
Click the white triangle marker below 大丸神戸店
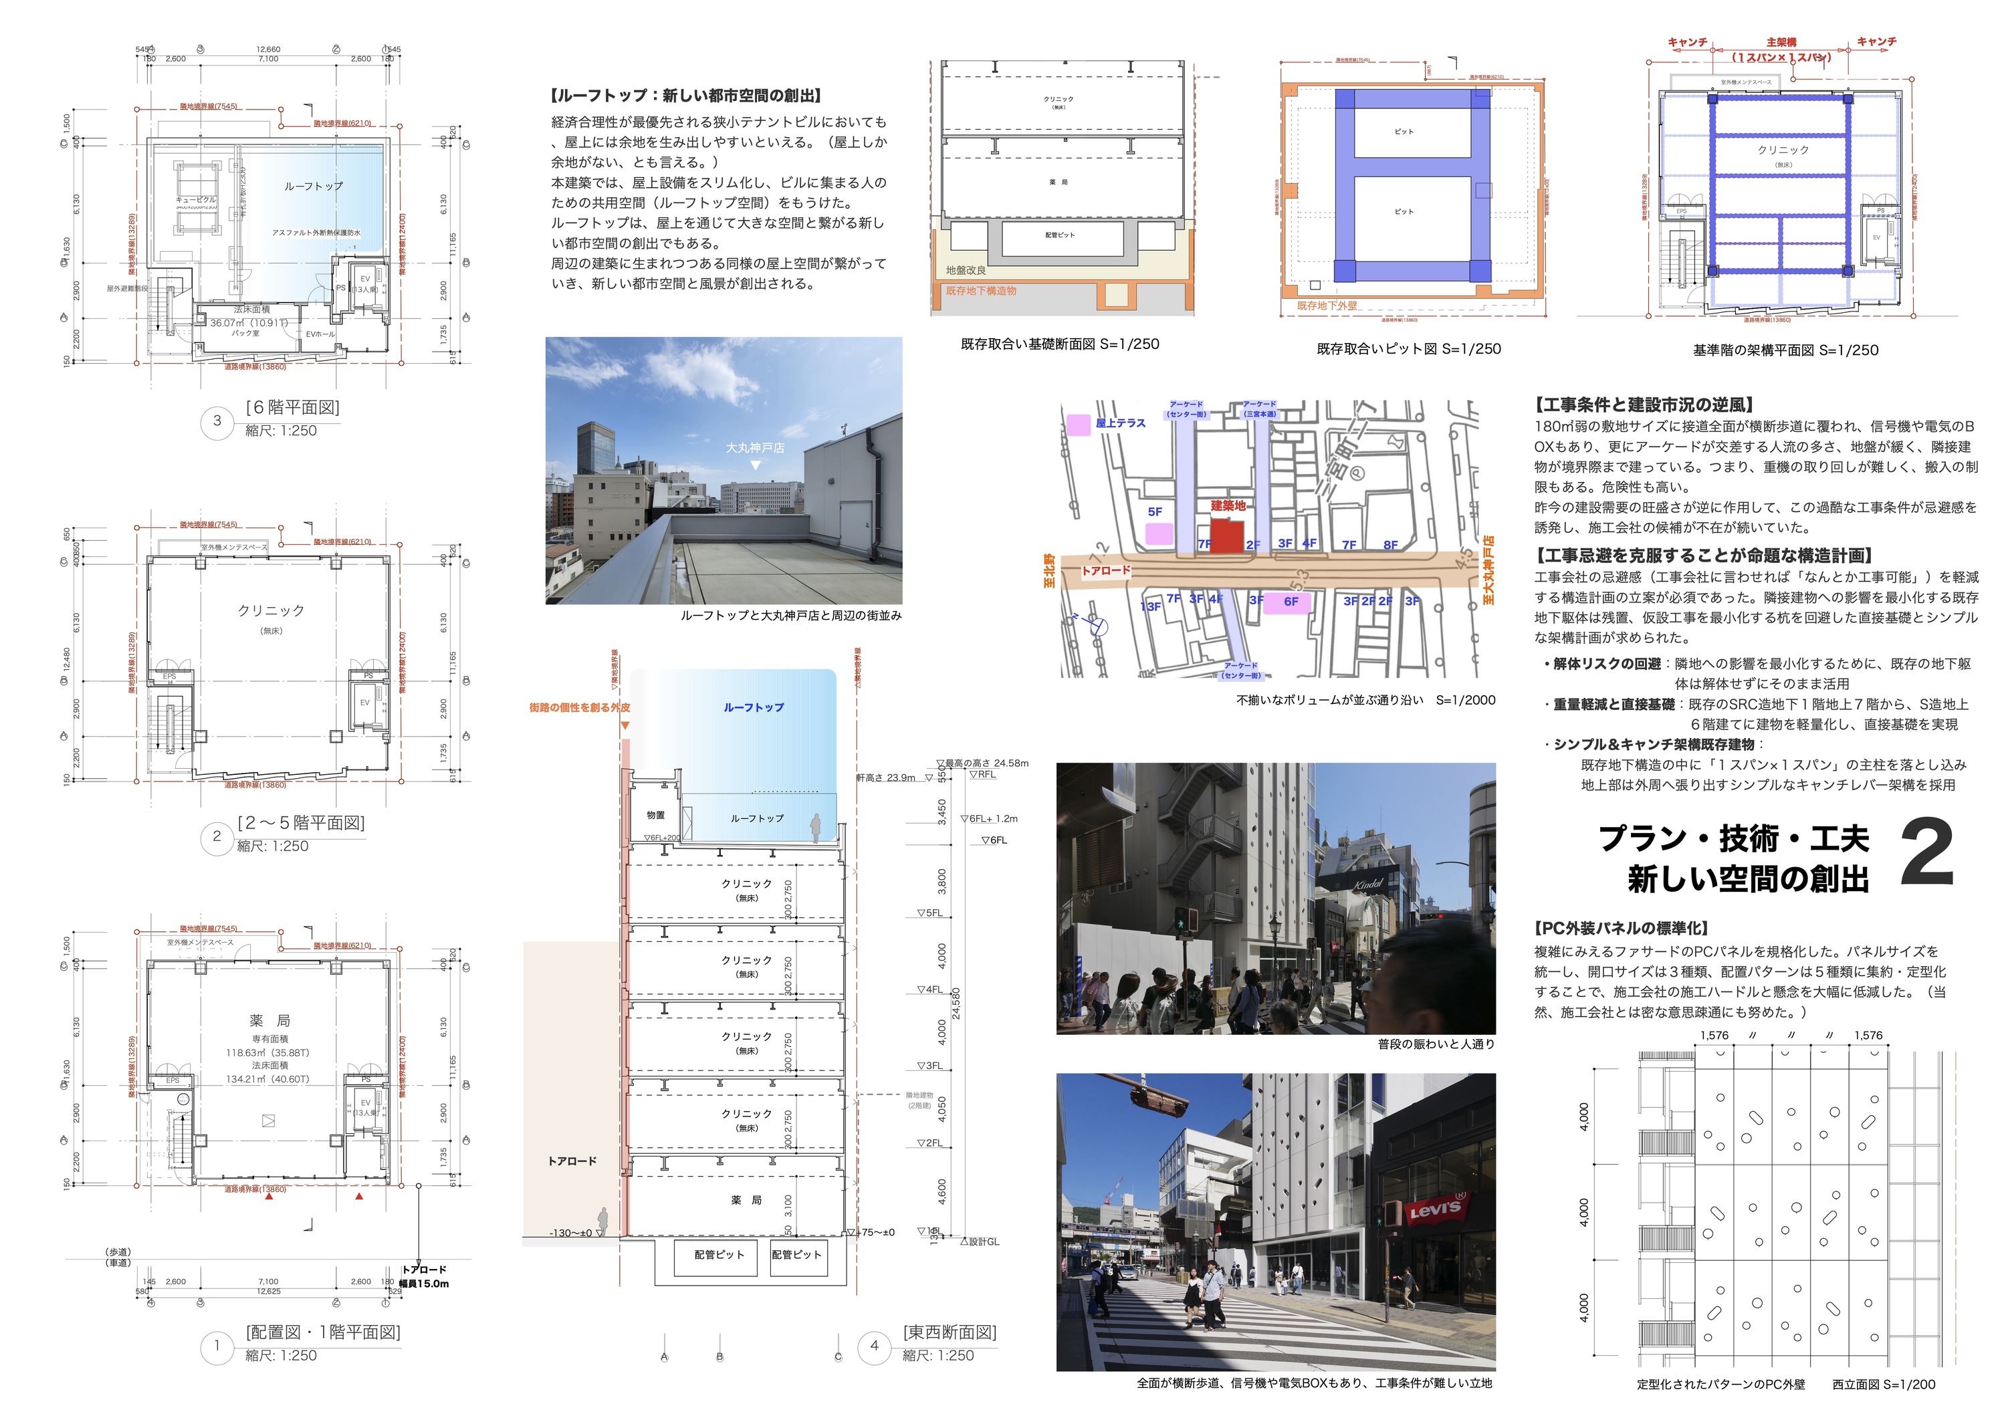[755, 466]
